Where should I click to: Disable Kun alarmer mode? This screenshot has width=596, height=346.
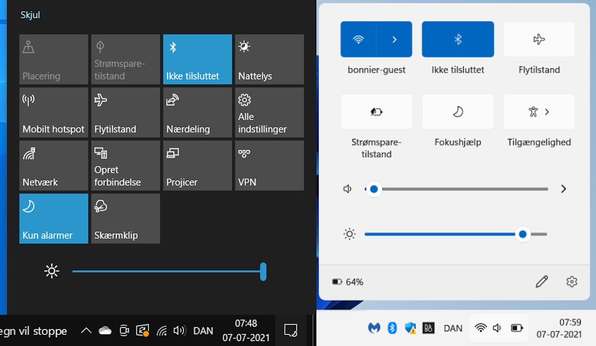point(53,219)
